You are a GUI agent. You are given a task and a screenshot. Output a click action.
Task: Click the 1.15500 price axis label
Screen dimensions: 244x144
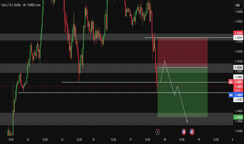[x=239, y=21]
